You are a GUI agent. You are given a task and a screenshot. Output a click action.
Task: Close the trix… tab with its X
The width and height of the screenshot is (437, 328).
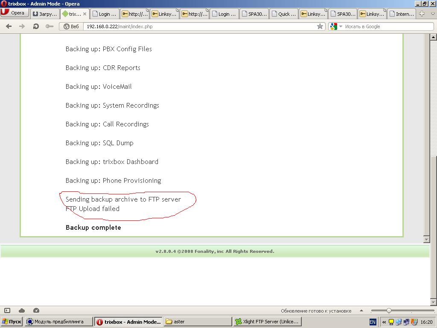click(x=85, y=14)
